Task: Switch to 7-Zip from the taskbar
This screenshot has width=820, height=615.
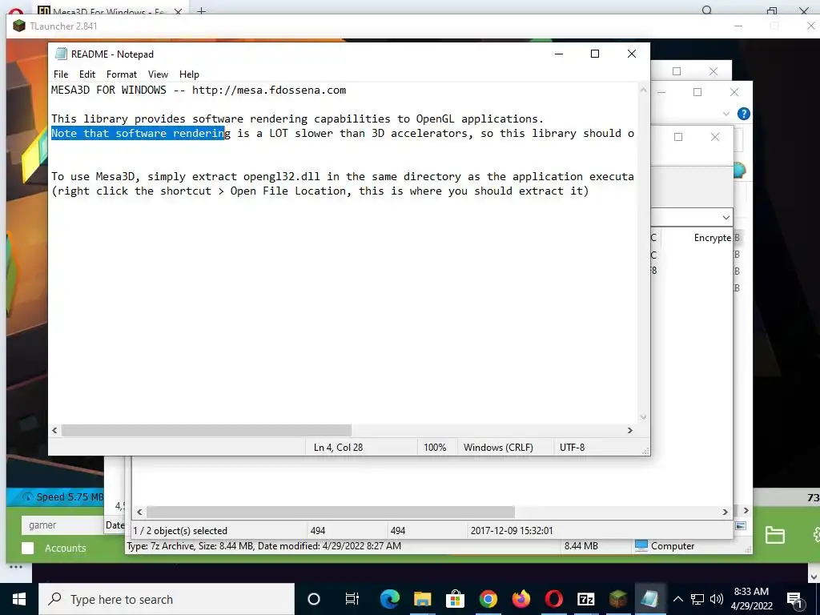Action: 585,599
